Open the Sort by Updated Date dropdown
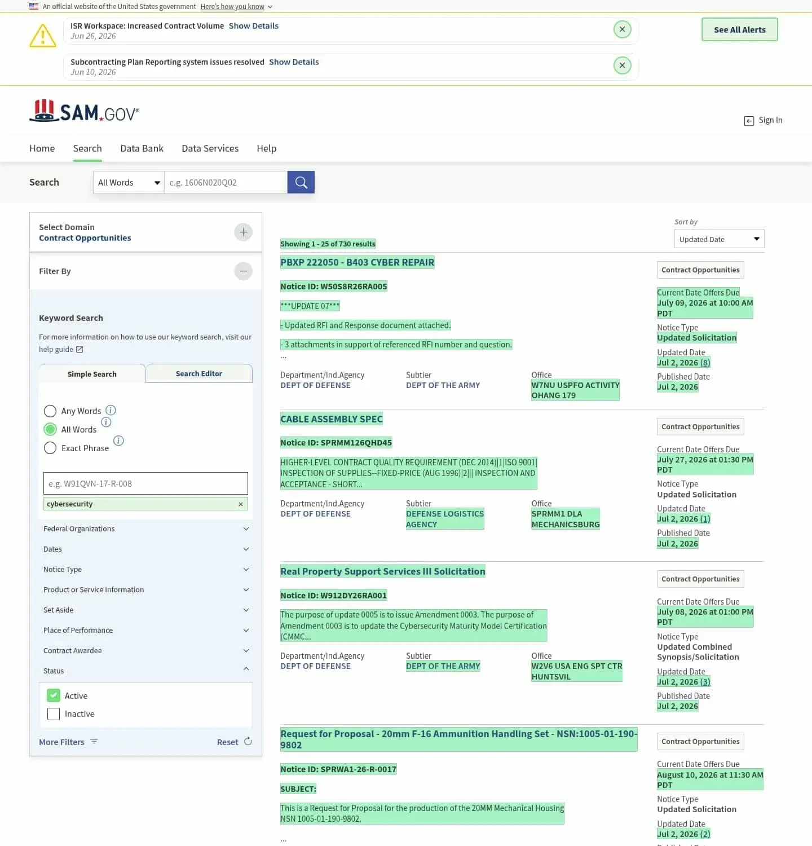 pyautogui.click(x=719, y=239)
